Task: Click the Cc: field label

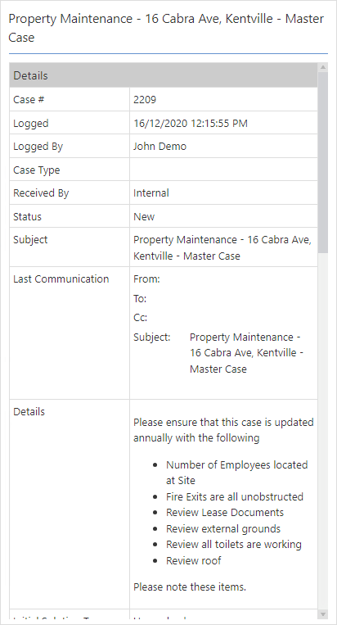Action: point(140,318)
